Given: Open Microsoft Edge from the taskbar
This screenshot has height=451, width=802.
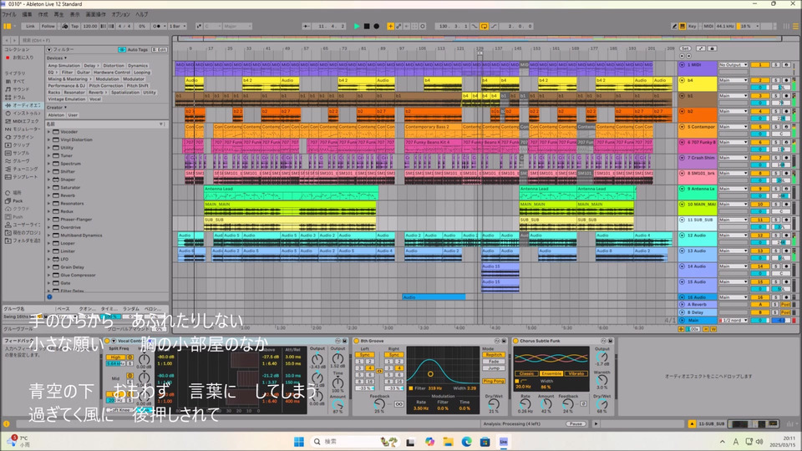Looking at the screenshot, I should (466, 441).
